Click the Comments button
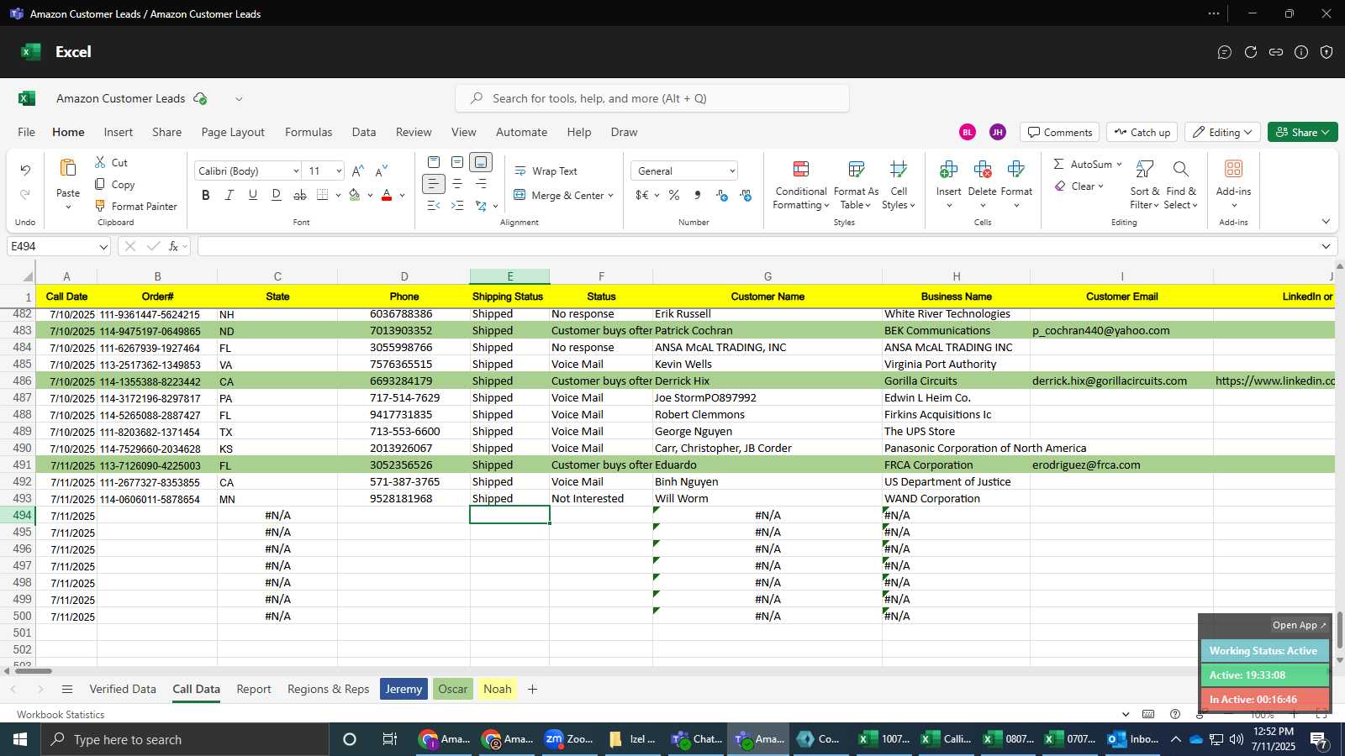This screenshot has width=1345, height=756. pos(1059,132)
